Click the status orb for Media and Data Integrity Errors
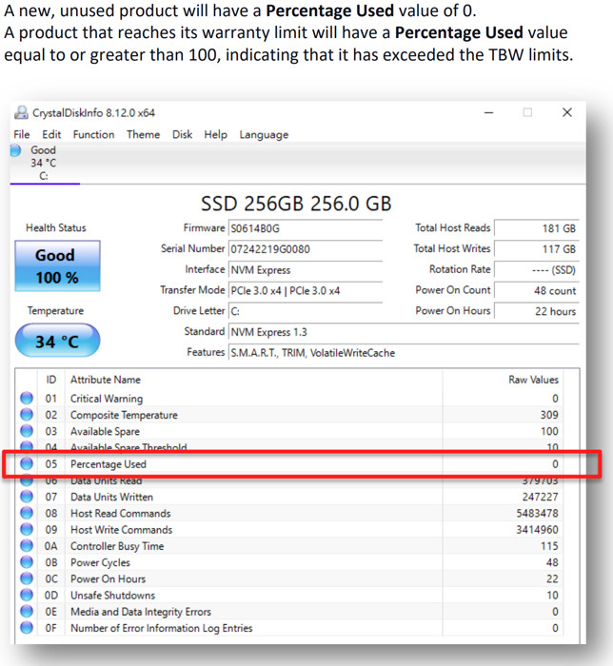 pyautogui.click(x=27, y=611)
